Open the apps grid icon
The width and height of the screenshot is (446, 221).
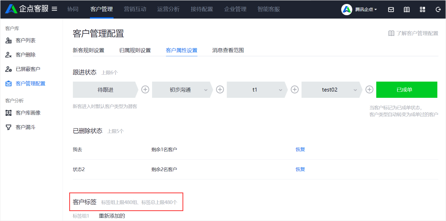point(422,9)
